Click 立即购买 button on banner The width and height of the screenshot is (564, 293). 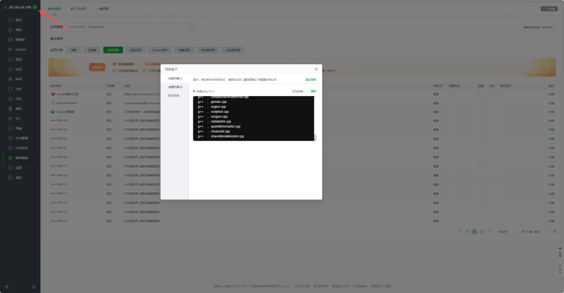pyautogui.click(x=97, y=67)
